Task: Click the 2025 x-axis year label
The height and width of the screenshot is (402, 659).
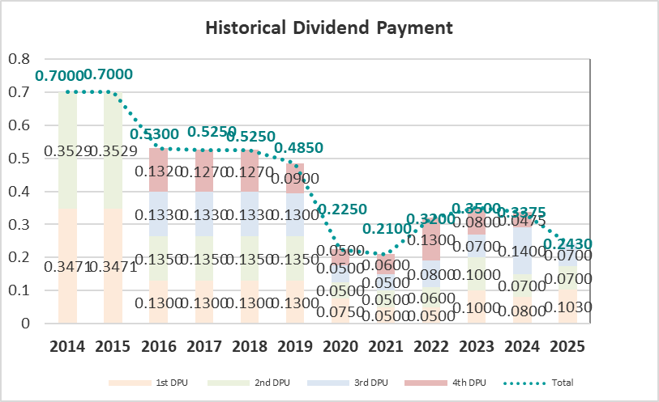Action: point(567,346)
